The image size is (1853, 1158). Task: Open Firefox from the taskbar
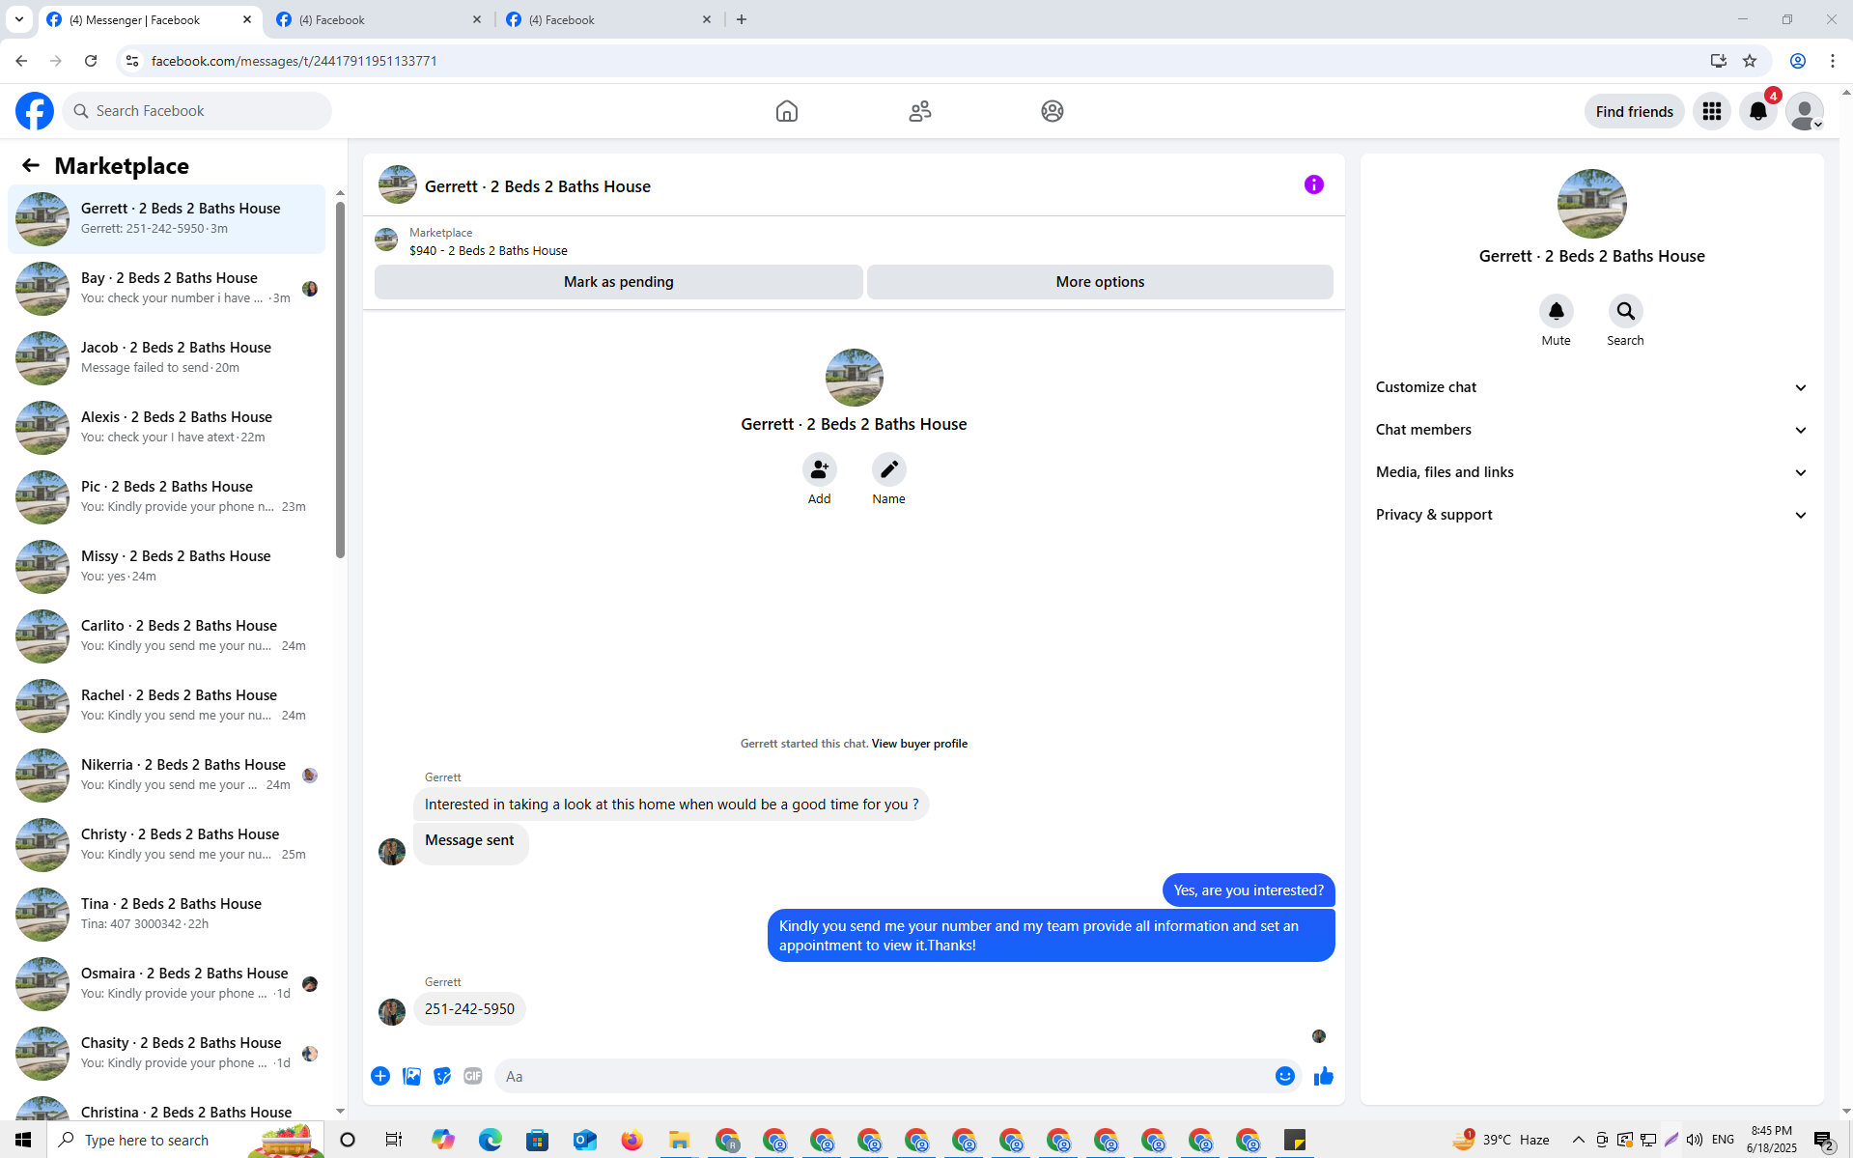pyautogui.click(x=632, y=1140)
